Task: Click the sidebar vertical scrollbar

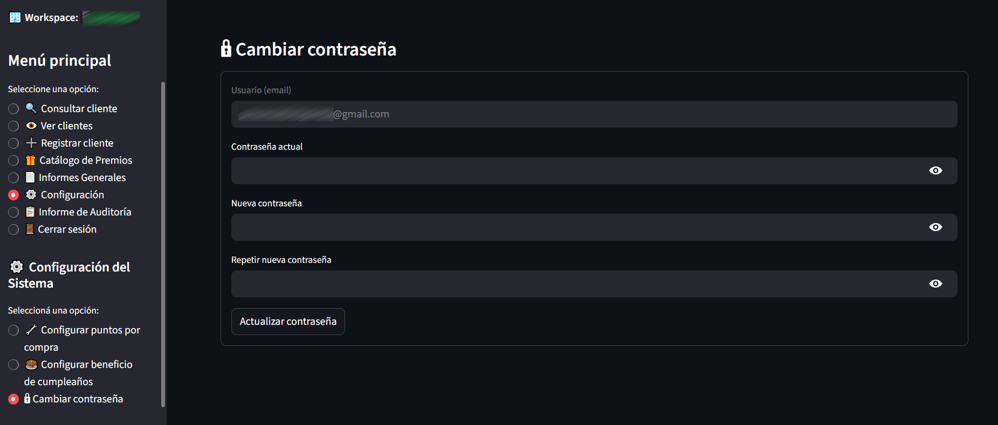Action: (x=163, y=242)
